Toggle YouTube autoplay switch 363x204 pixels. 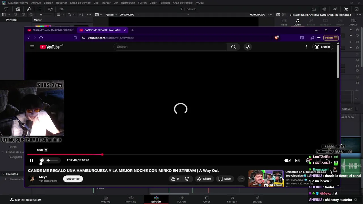pyautogui.click(x=288, y=160)
